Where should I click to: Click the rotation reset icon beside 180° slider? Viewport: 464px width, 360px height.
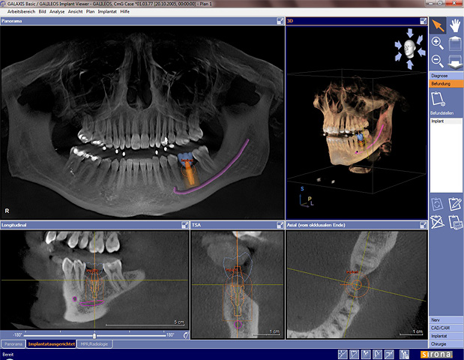tap(186, 335)
